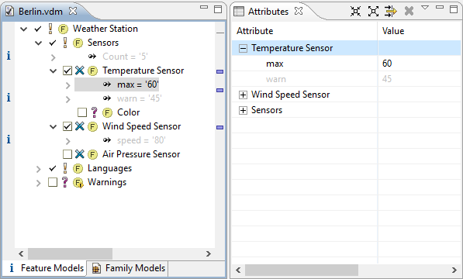The image size is (463, 279).
Task: Collapse the Temperature Sensor tree node
Action: coord(54,71)
